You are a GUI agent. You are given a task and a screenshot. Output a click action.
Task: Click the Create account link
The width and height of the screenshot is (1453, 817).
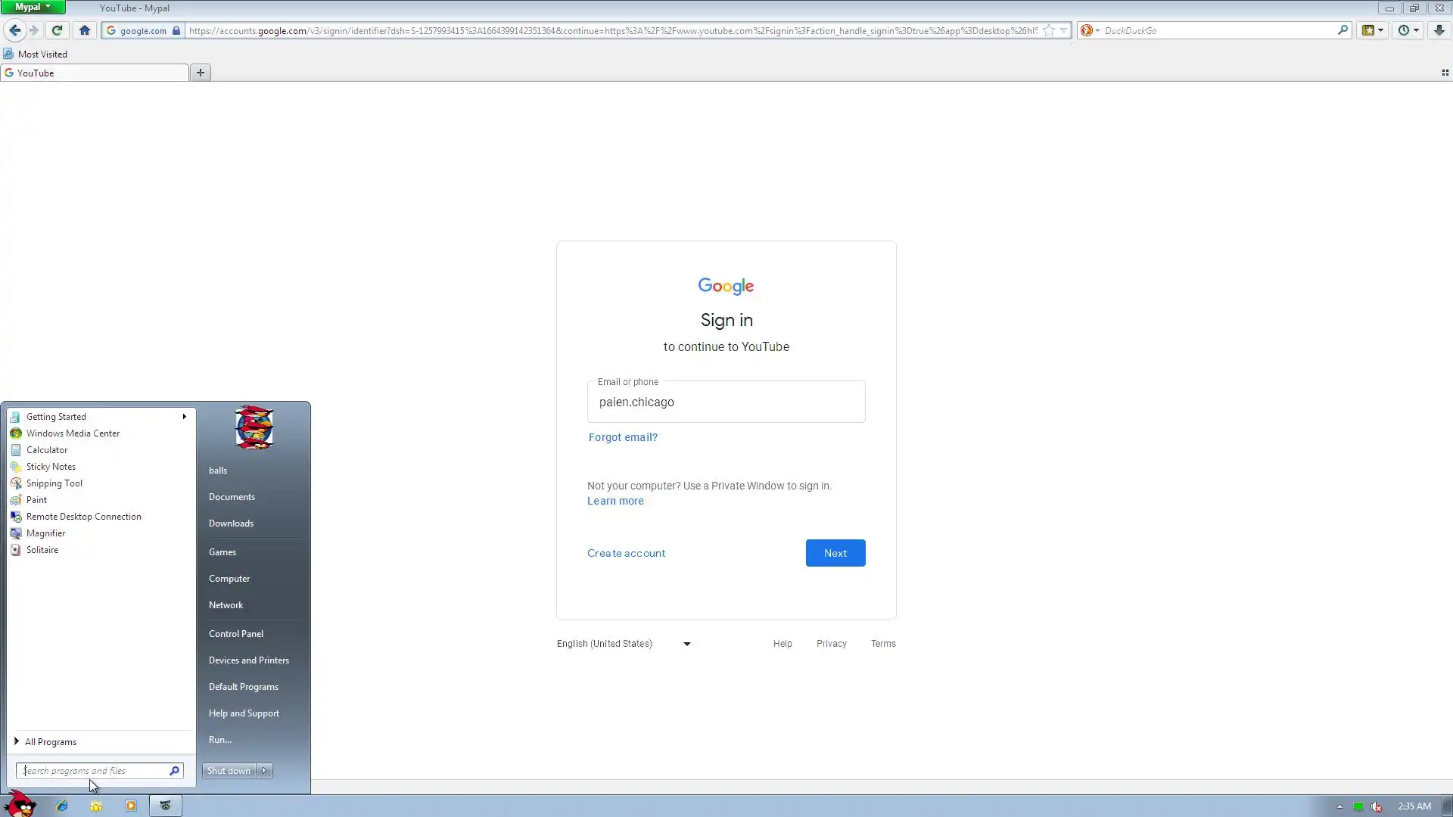tap(626, 553)
